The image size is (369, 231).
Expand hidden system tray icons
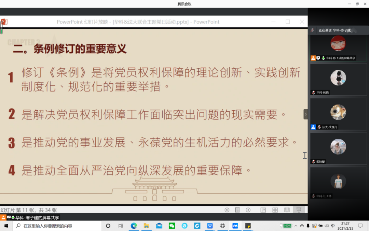coord(296,226)
